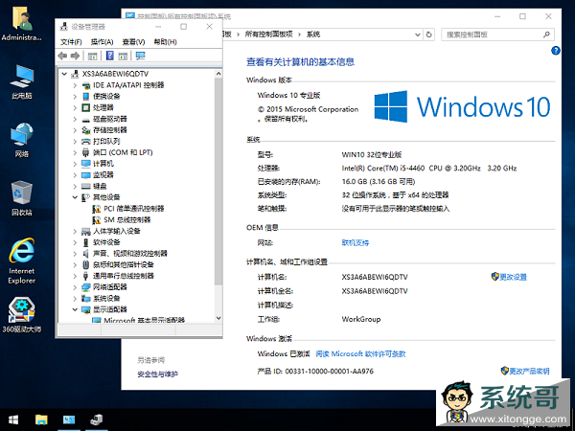
Task: Select the 网络 desktop icon
Action: click(x=22, y=140)
